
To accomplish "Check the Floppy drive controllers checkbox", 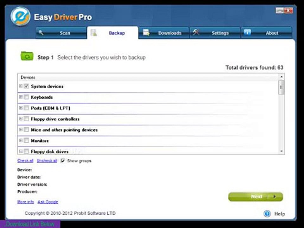I will click(26, 119).
